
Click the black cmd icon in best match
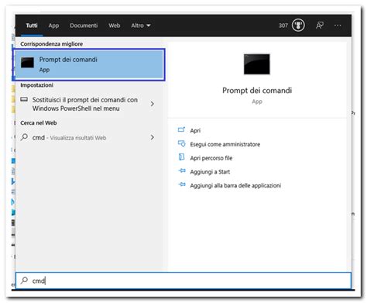coord(27,63)
